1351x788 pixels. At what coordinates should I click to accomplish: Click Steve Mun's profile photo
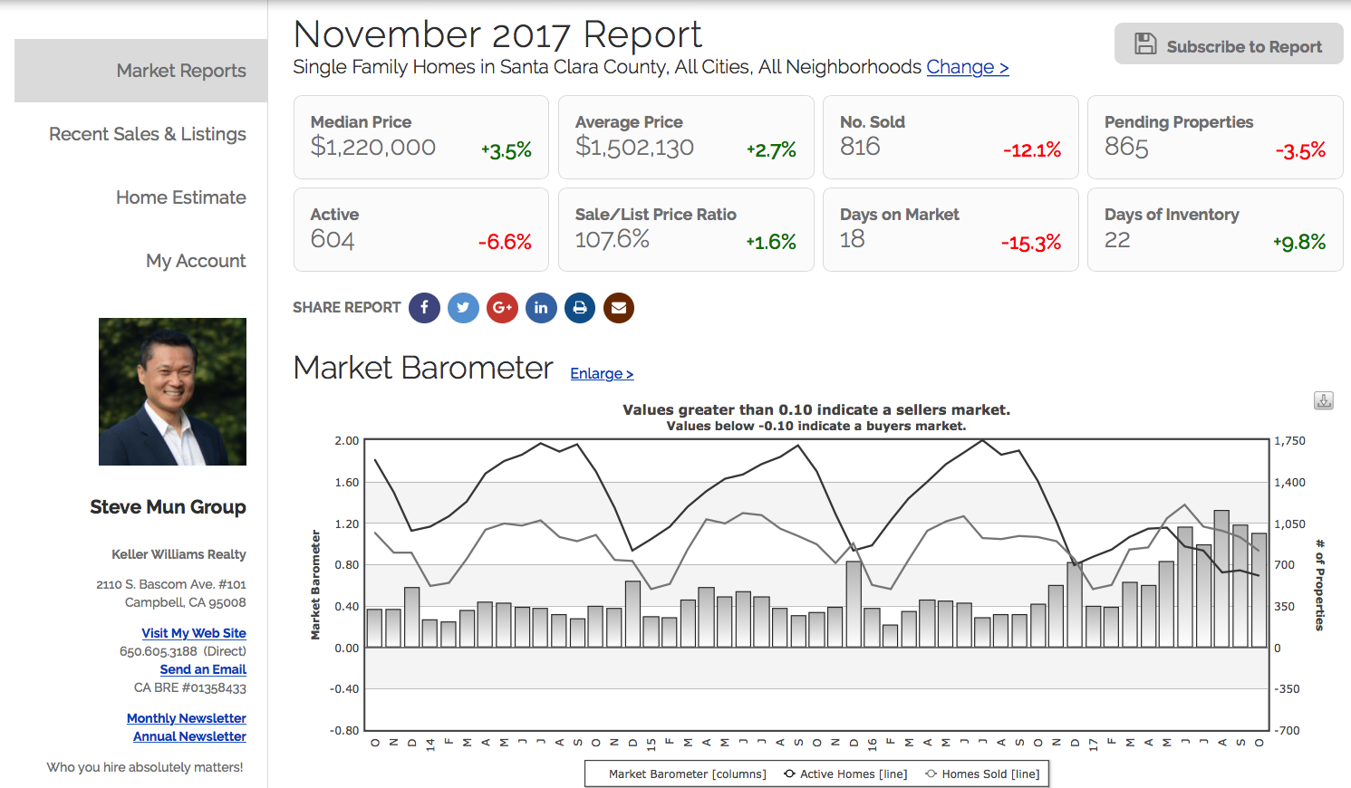[172, 391]
